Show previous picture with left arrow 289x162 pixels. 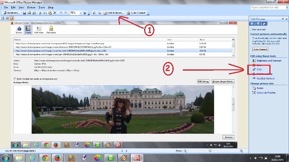pos(122,151)
